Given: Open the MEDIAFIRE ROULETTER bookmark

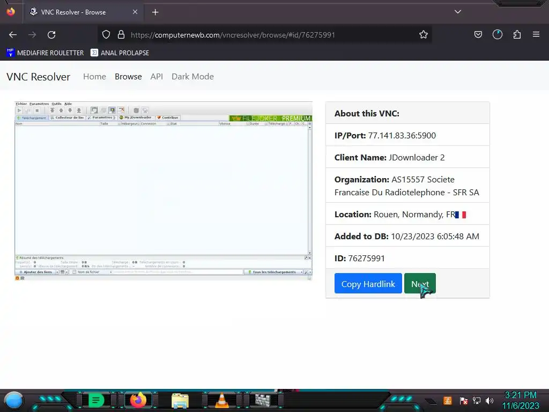Looking at the screenshot, I should pos(45,53).
